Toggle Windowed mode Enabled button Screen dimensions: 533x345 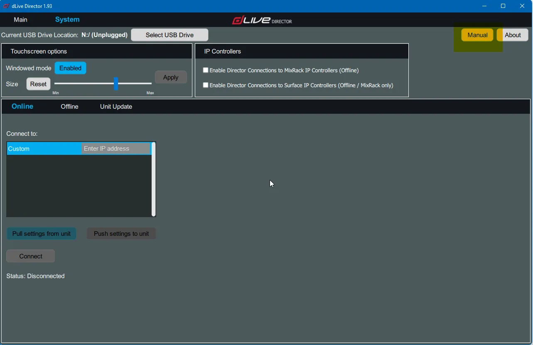click(70, 68)
